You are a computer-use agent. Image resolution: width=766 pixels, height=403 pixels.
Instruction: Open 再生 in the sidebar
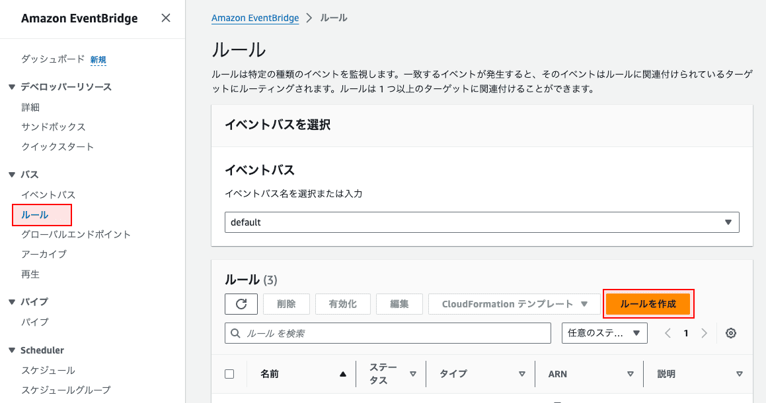(x=30, y=274)
